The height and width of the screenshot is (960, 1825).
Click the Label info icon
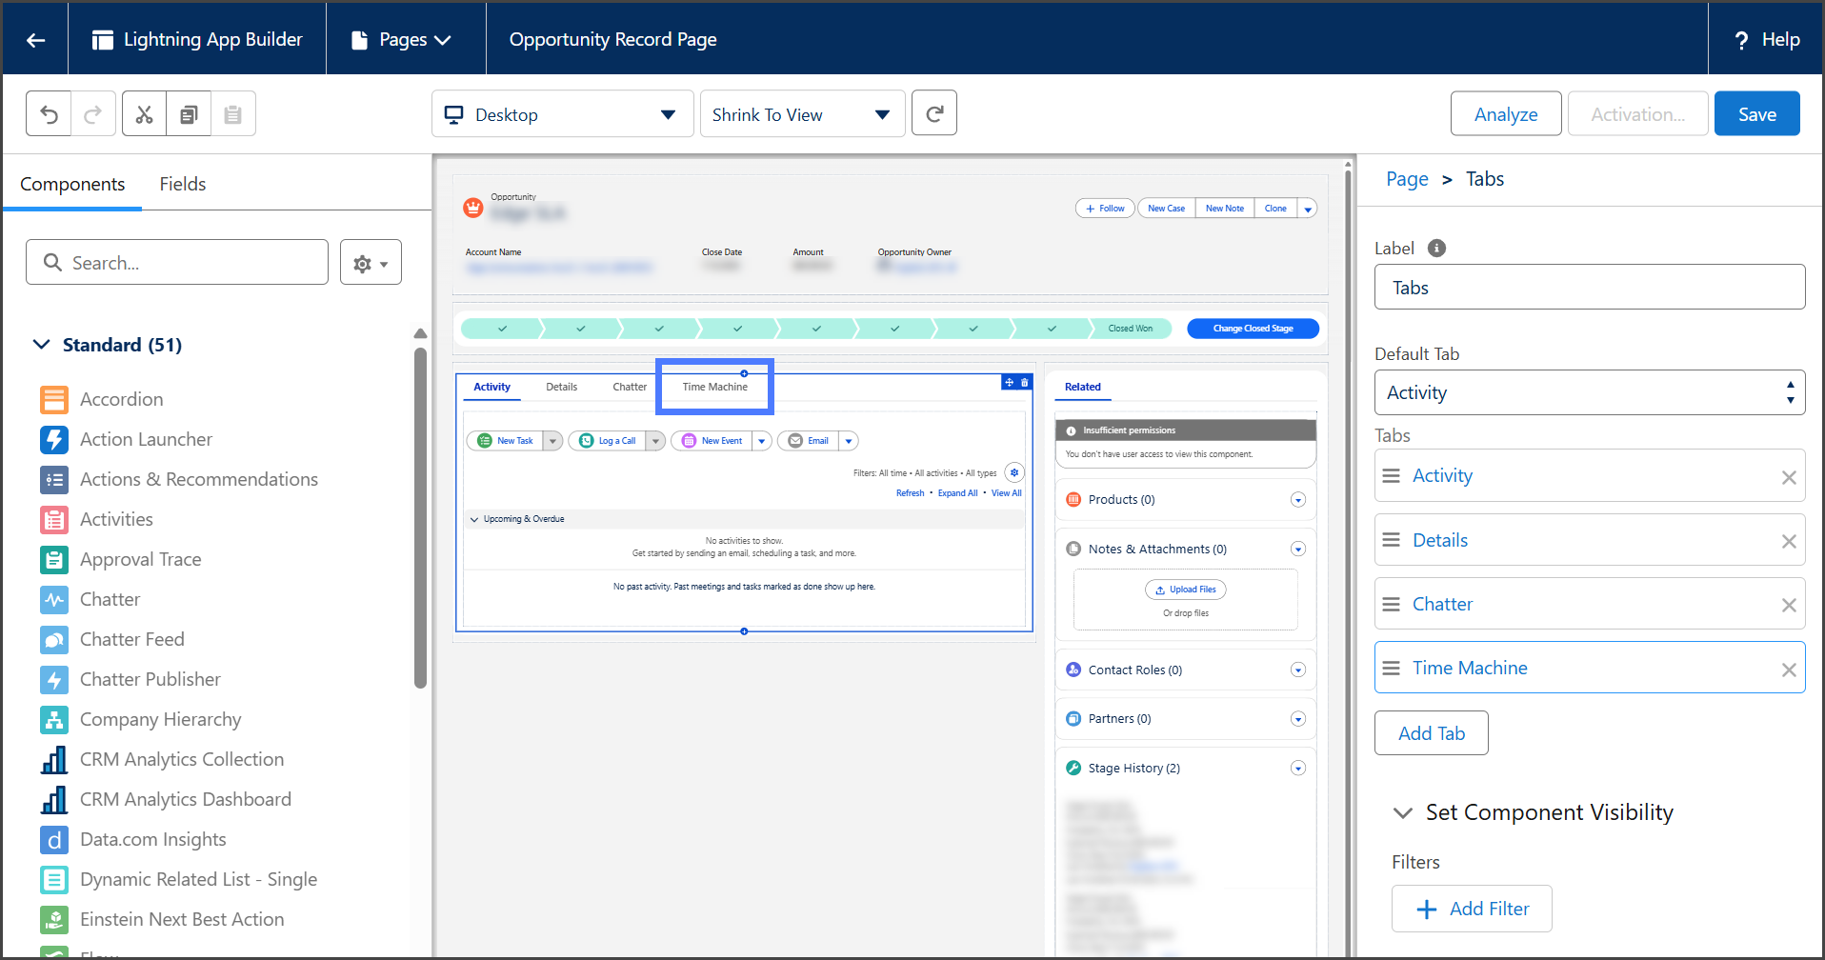coord(1436,249)
